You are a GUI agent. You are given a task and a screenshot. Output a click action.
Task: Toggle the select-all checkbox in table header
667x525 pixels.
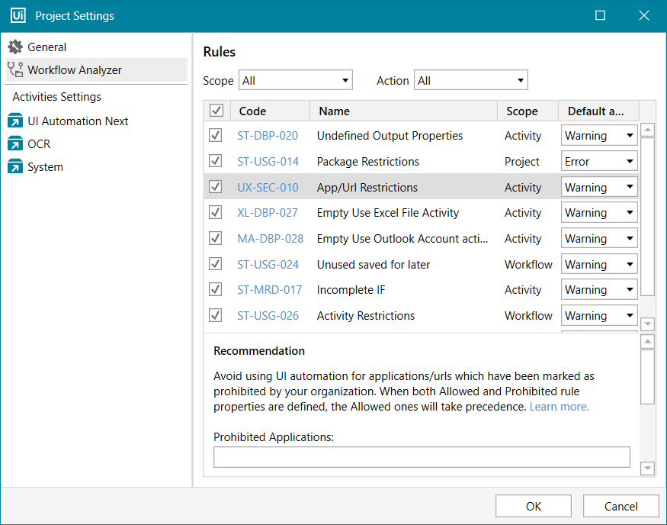tap(216, 111)
